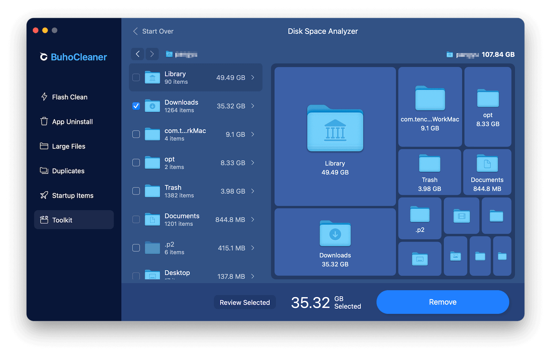Expand the Library folder chevron
Screen dimensions: 551x356
[253, 77]
